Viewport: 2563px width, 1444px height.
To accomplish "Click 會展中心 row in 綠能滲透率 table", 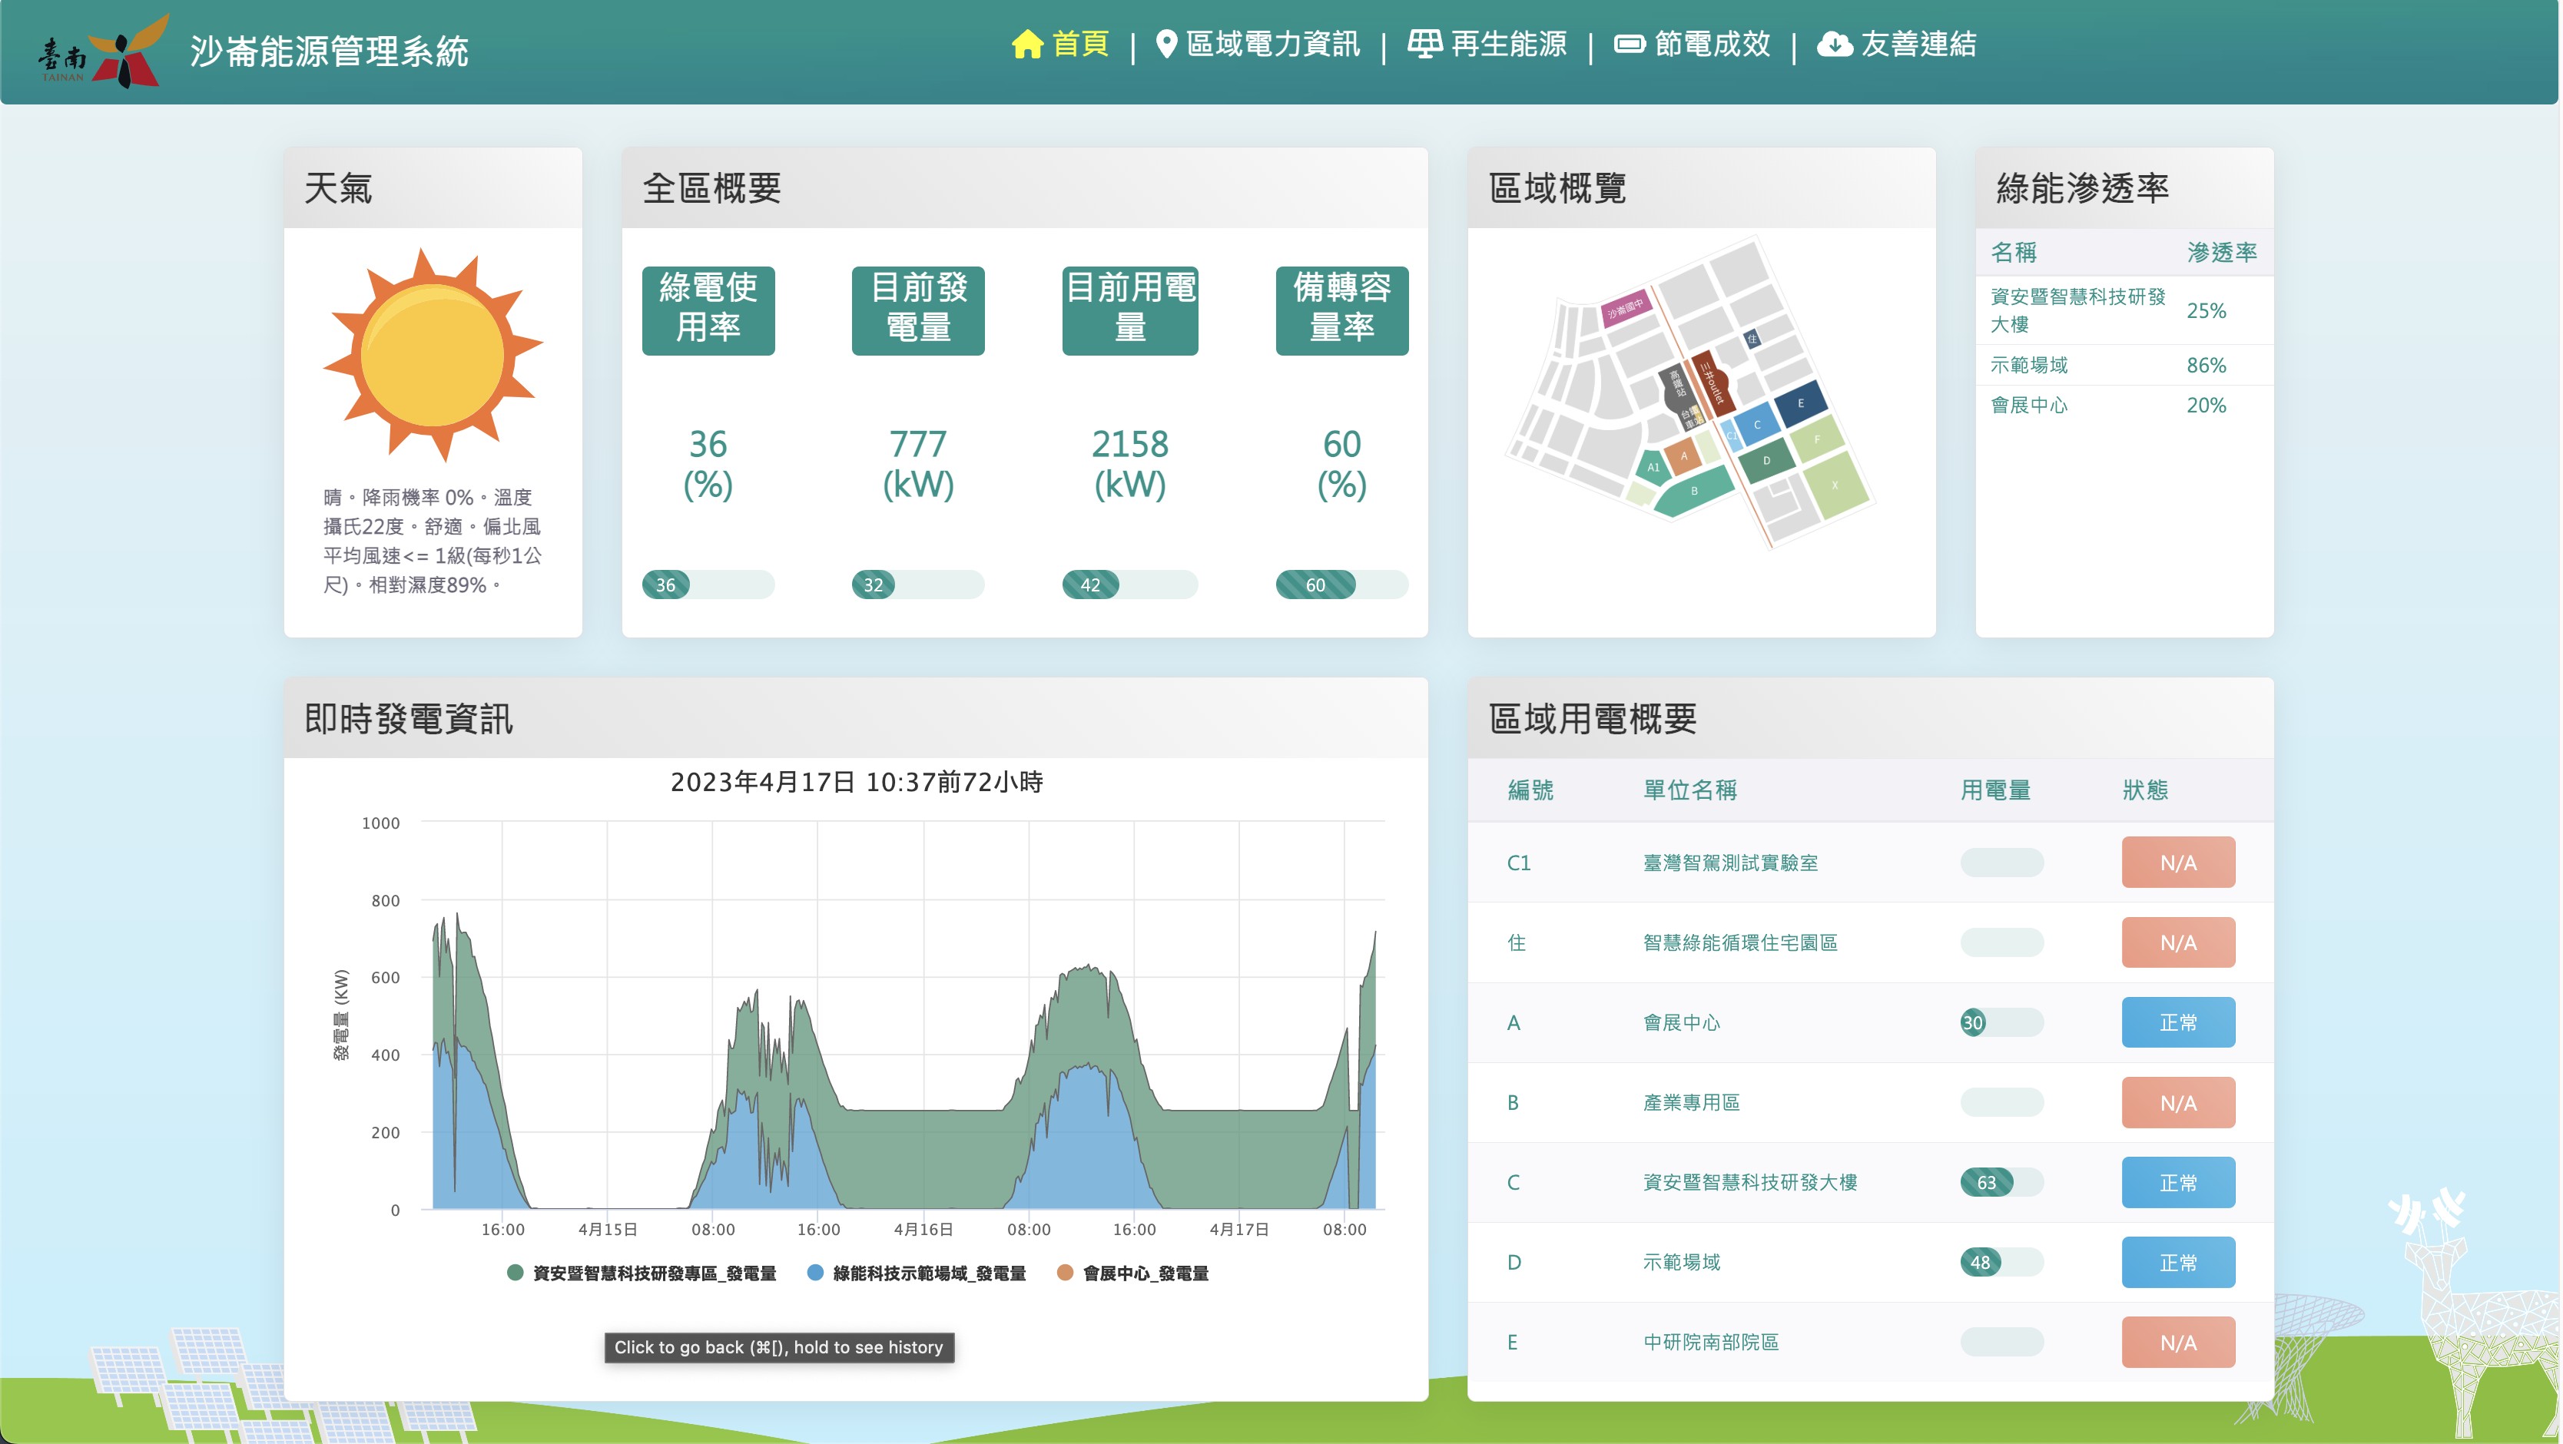I will click(x=2124, y=405).
